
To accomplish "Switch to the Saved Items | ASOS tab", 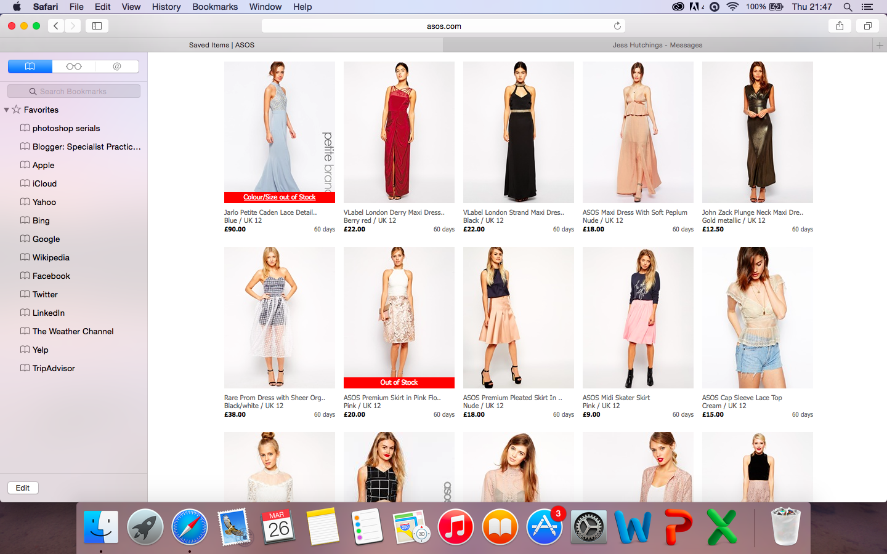I will point(222,45).
